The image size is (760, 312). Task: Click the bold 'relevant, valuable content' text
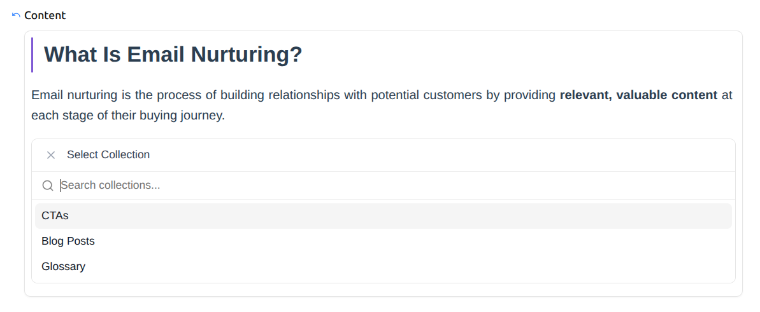point(638,96)
